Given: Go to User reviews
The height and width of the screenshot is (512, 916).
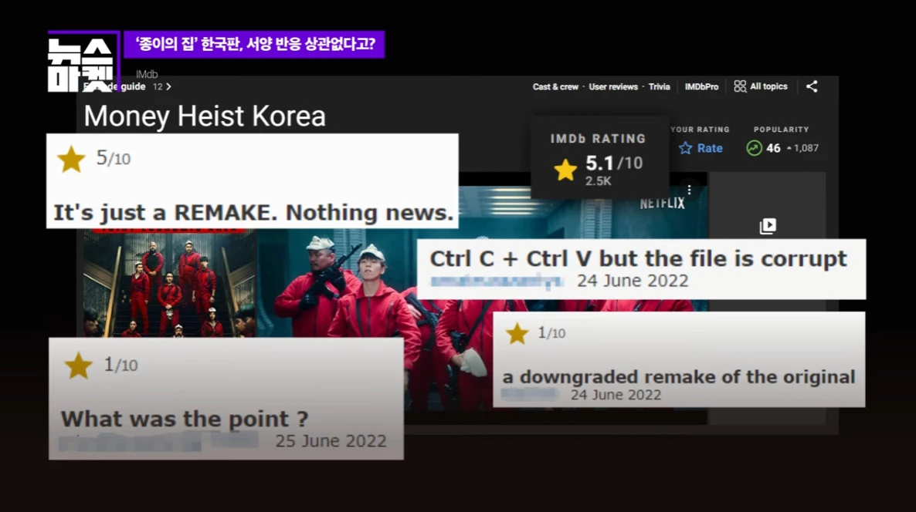Looking at the screenshot, I should 613,86.
